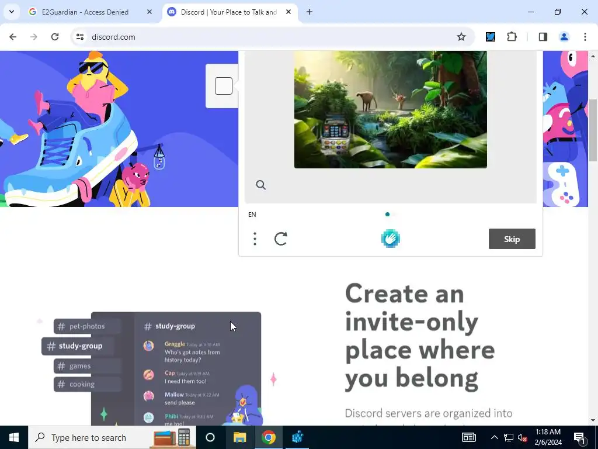This screenshot has height=449, width=598.
Task: Click the blue extension icon beside Extensions
Action: click(x=491, y=37)
